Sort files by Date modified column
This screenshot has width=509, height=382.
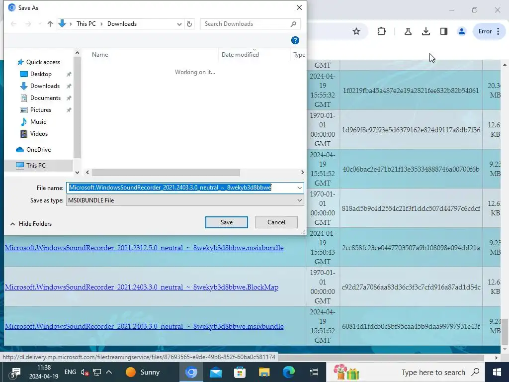[240, 55]
